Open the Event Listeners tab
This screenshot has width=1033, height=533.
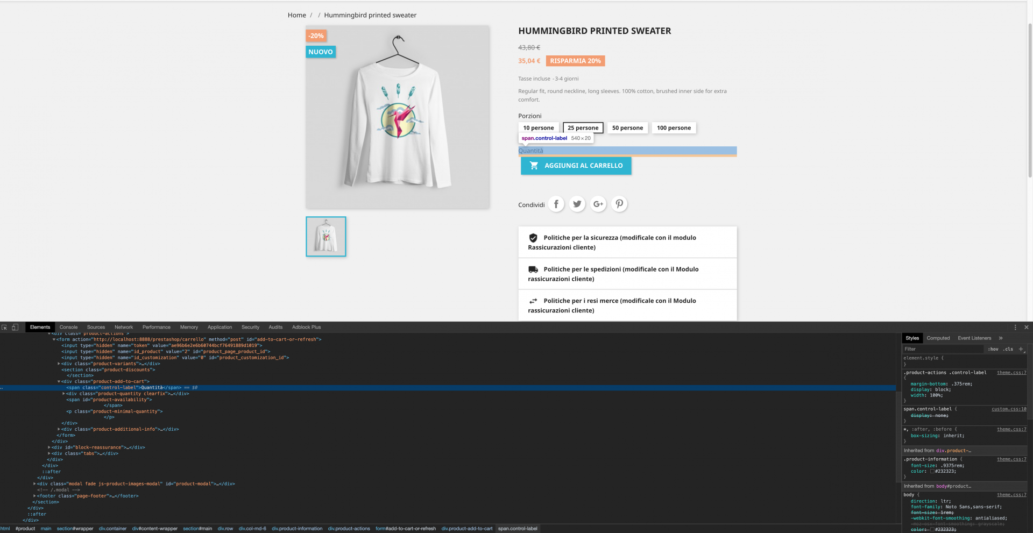click(974, 338)
